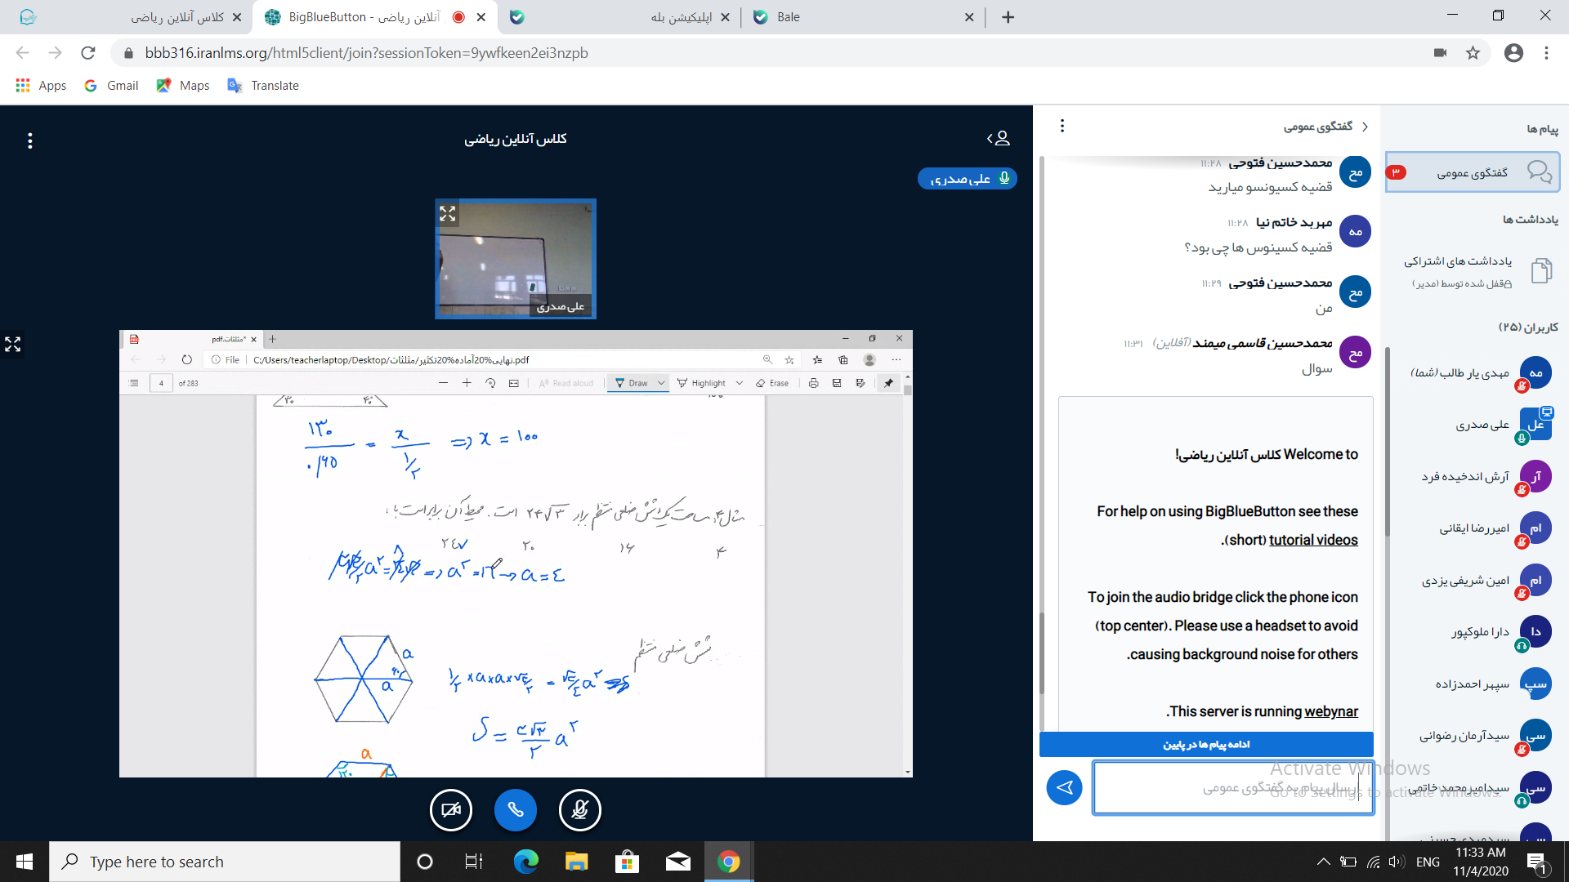Unmute the microphone
Viewport: 1569px width, 882px height.
579,810
